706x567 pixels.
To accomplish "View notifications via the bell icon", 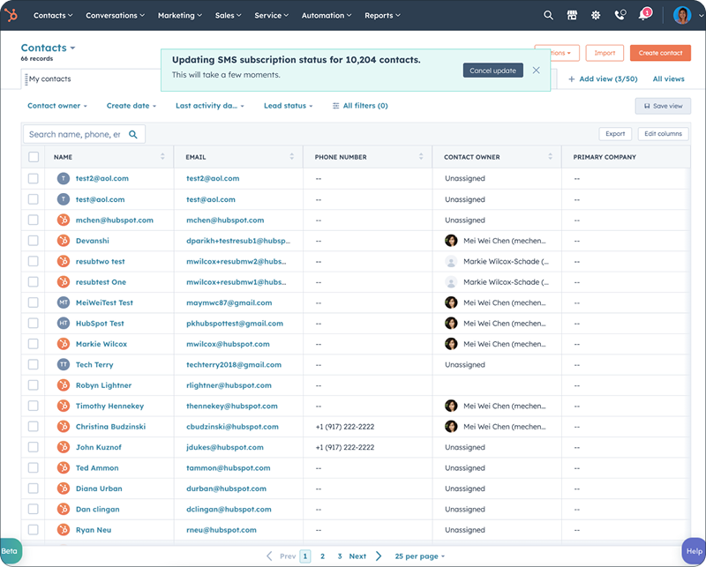I will click(643, 15).
